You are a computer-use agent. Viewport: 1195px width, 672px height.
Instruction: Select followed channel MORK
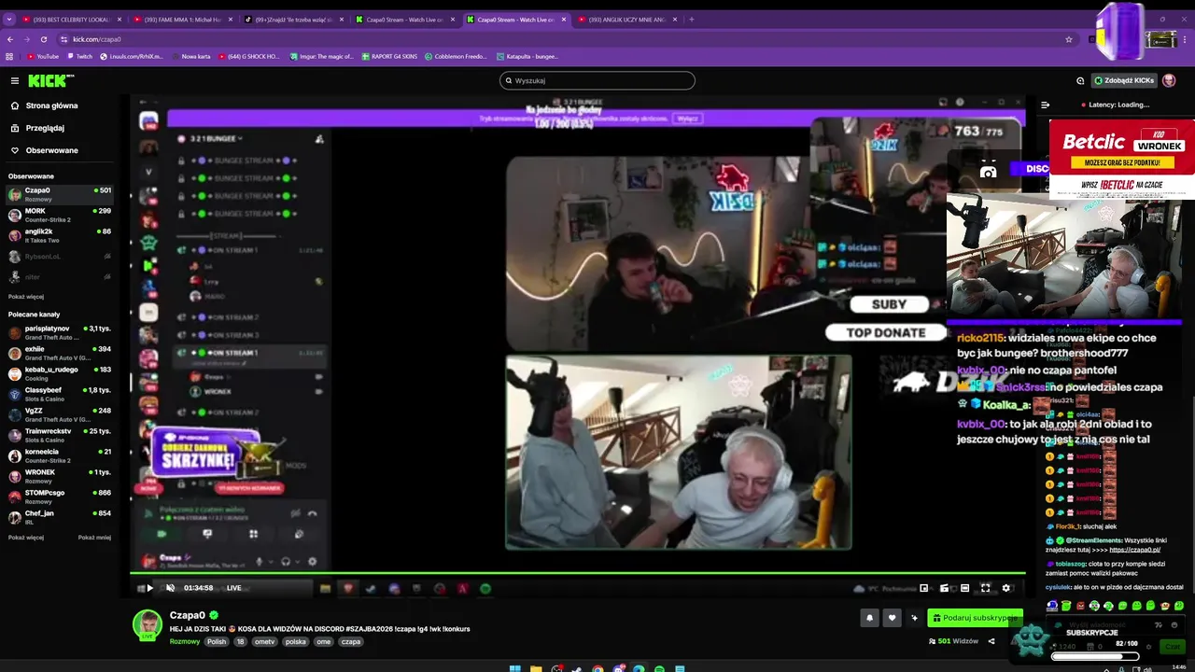(60, 215)
